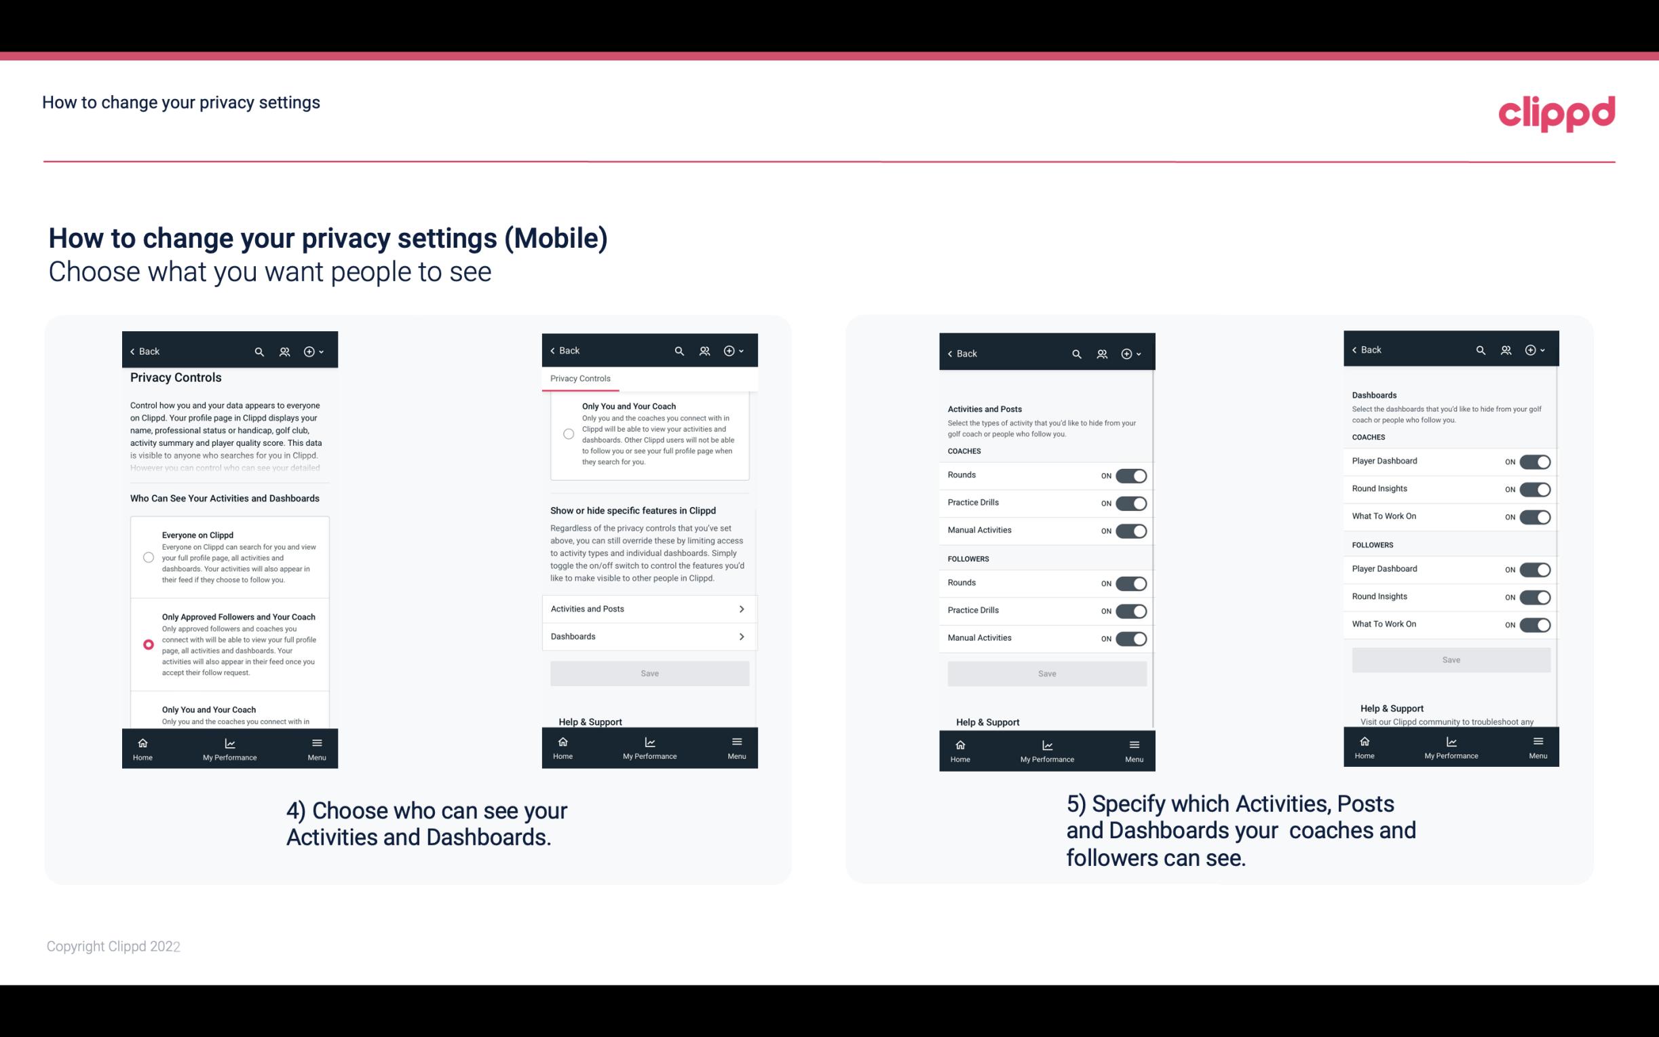1659x1037 pixels.
Task: Click the Menu icon in bottom nav
Action: pyautogui.click(x=316, y=743)
